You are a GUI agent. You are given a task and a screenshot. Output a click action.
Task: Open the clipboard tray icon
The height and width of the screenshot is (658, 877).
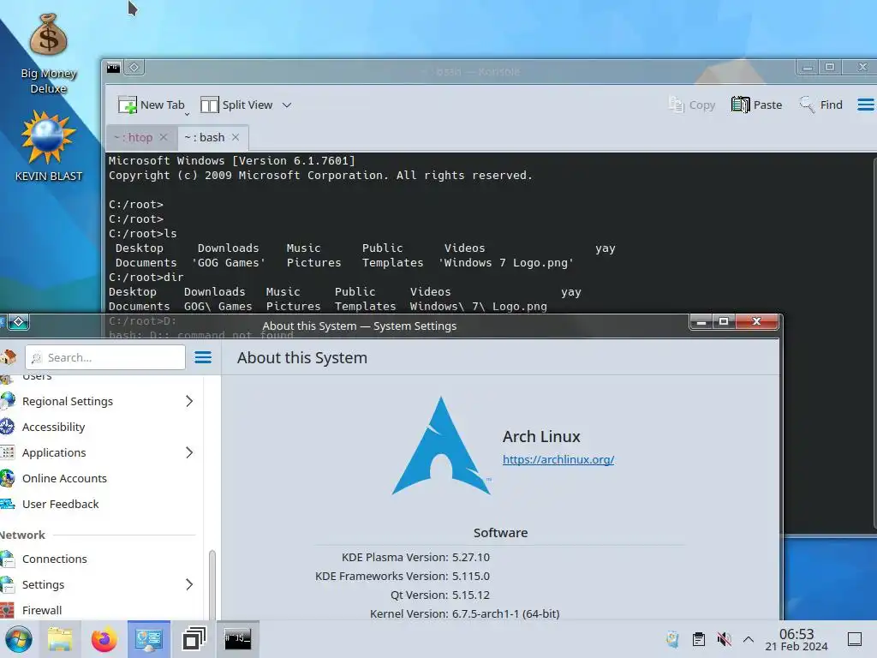pyautogui.click(x=699, y=639)
